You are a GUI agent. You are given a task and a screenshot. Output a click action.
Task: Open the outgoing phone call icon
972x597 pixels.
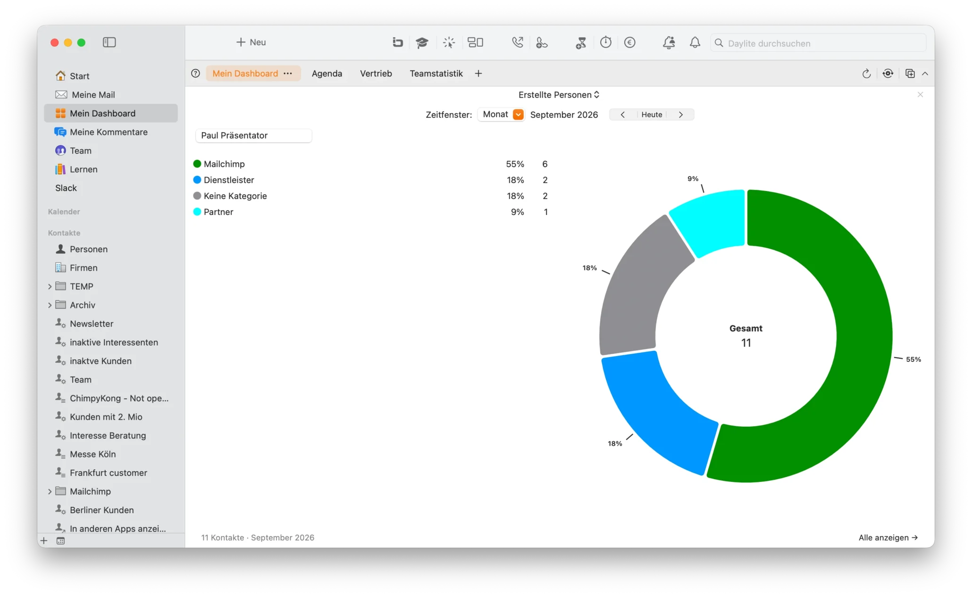click(x=518, y=42)
